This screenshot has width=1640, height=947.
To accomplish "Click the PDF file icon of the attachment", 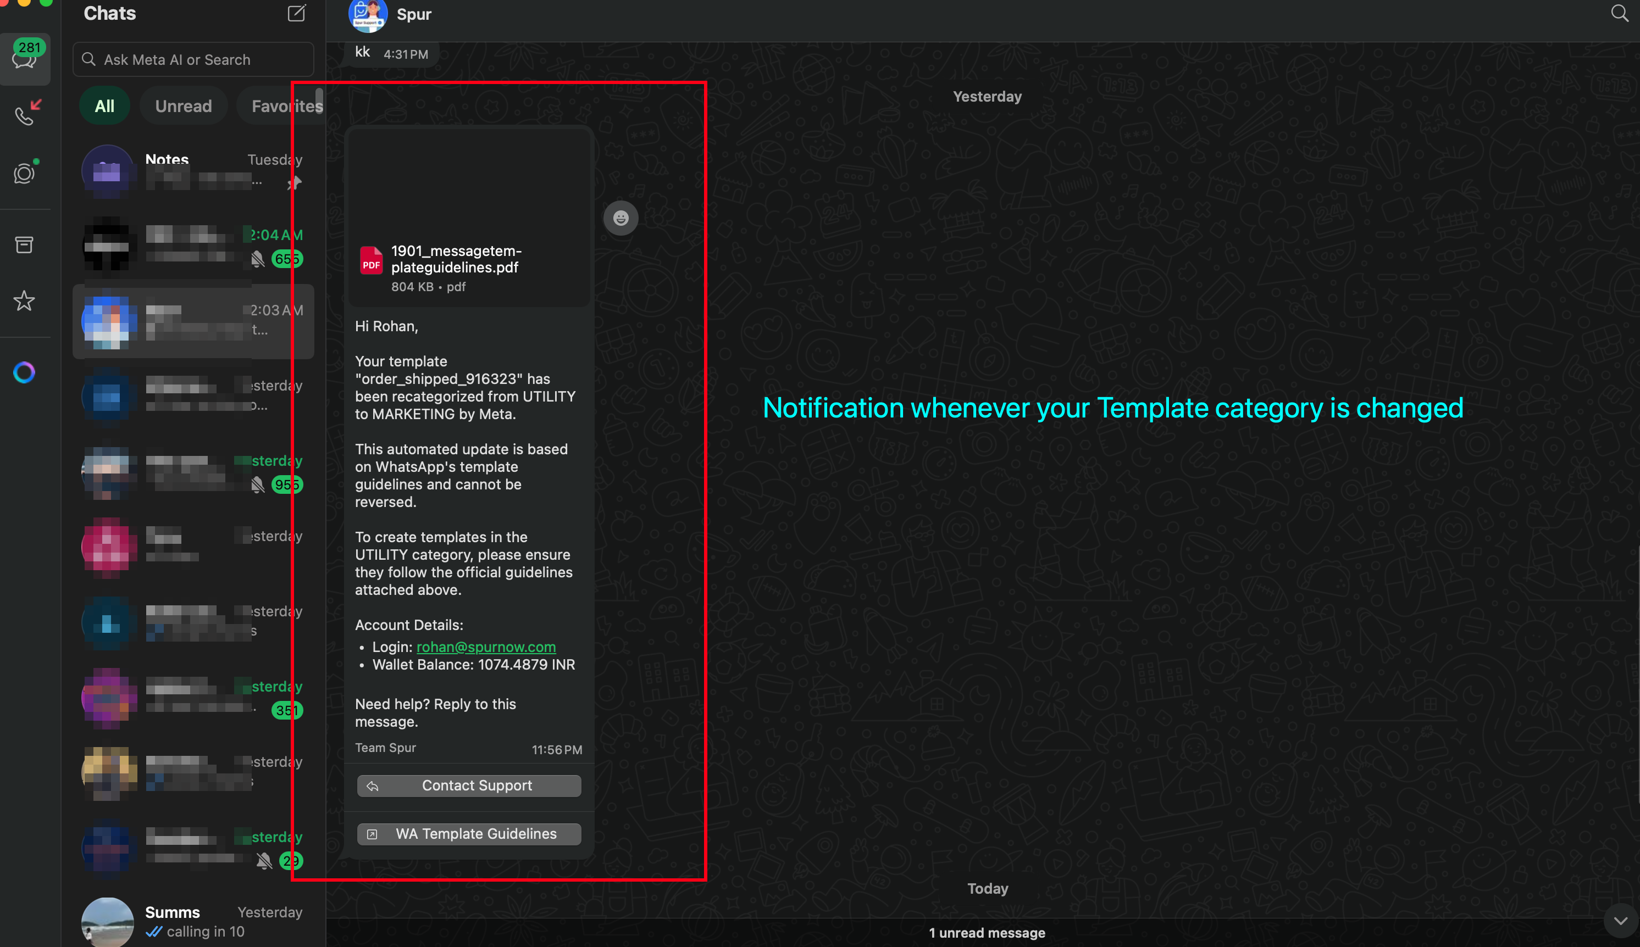I will click(371, 260).
